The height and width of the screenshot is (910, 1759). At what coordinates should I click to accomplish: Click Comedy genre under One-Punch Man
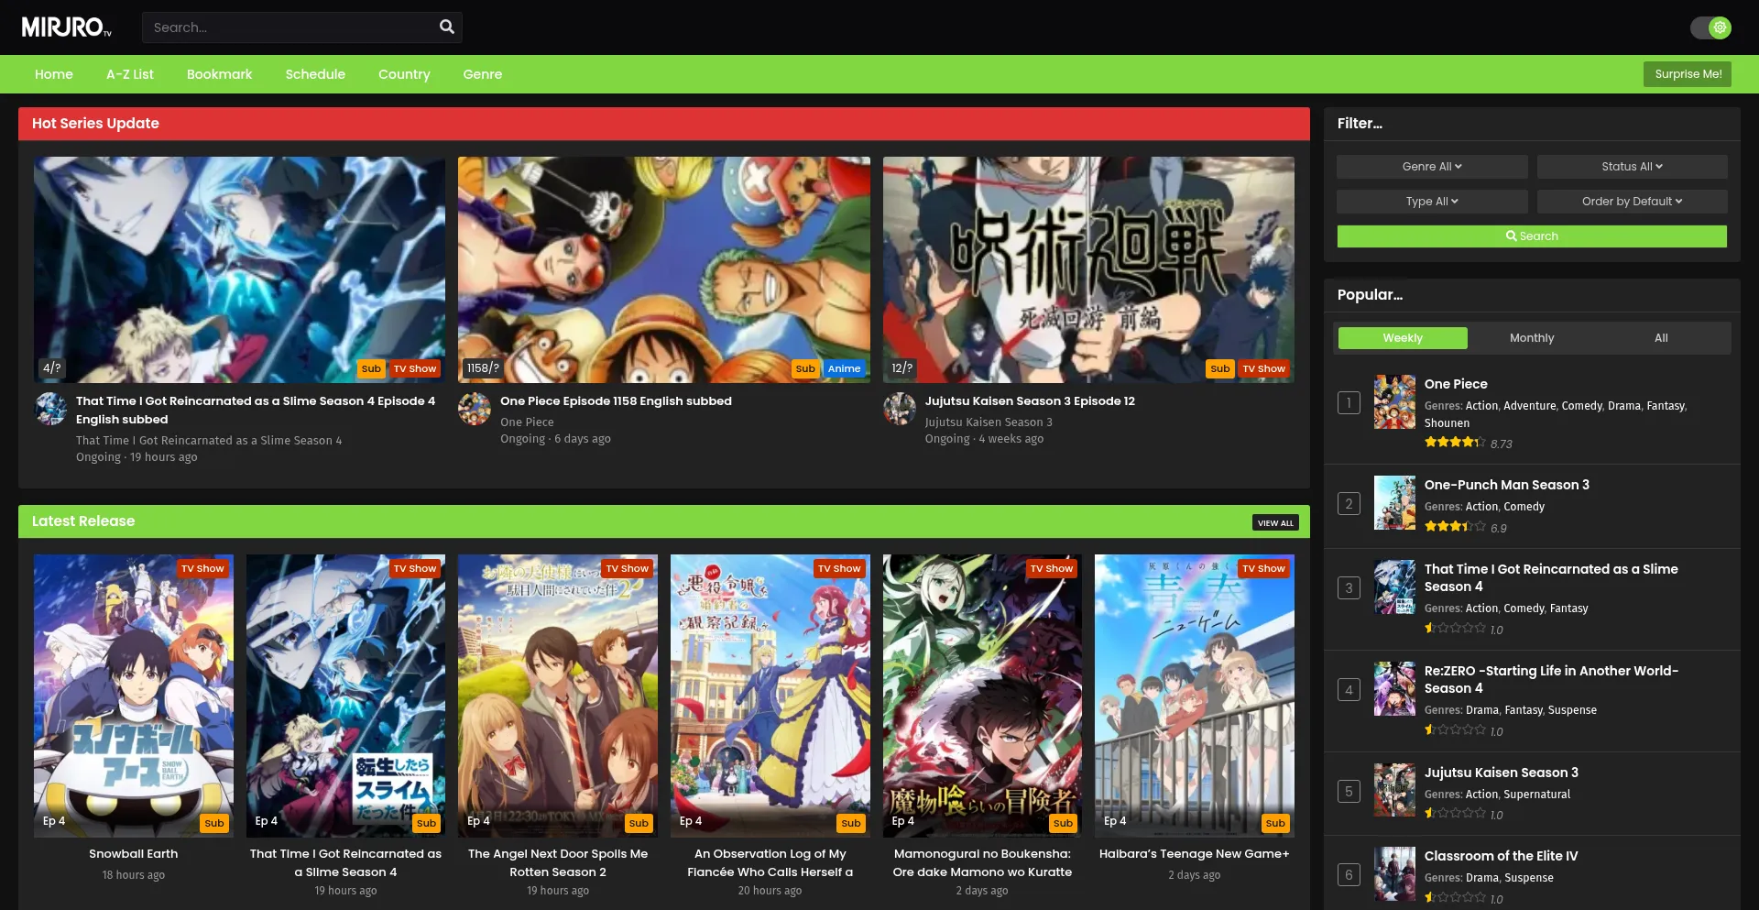pyautogui.click(x=1524, y=507)
